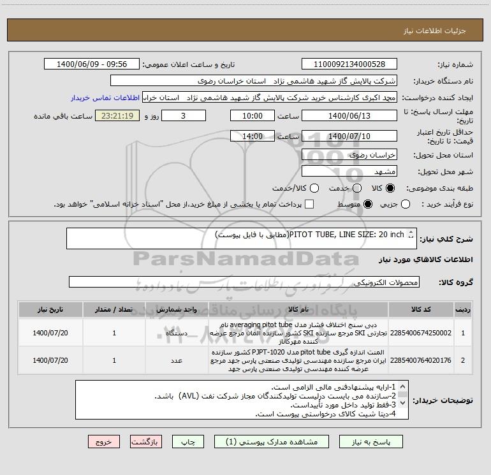Select the خدمت radio button
491x475 pixels.
pos(357,188)
